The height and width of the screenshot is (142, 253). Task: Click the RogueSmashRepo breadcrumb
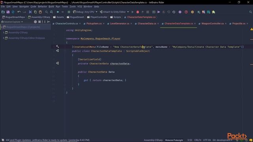pyautogui.click(x=14, y=17)
